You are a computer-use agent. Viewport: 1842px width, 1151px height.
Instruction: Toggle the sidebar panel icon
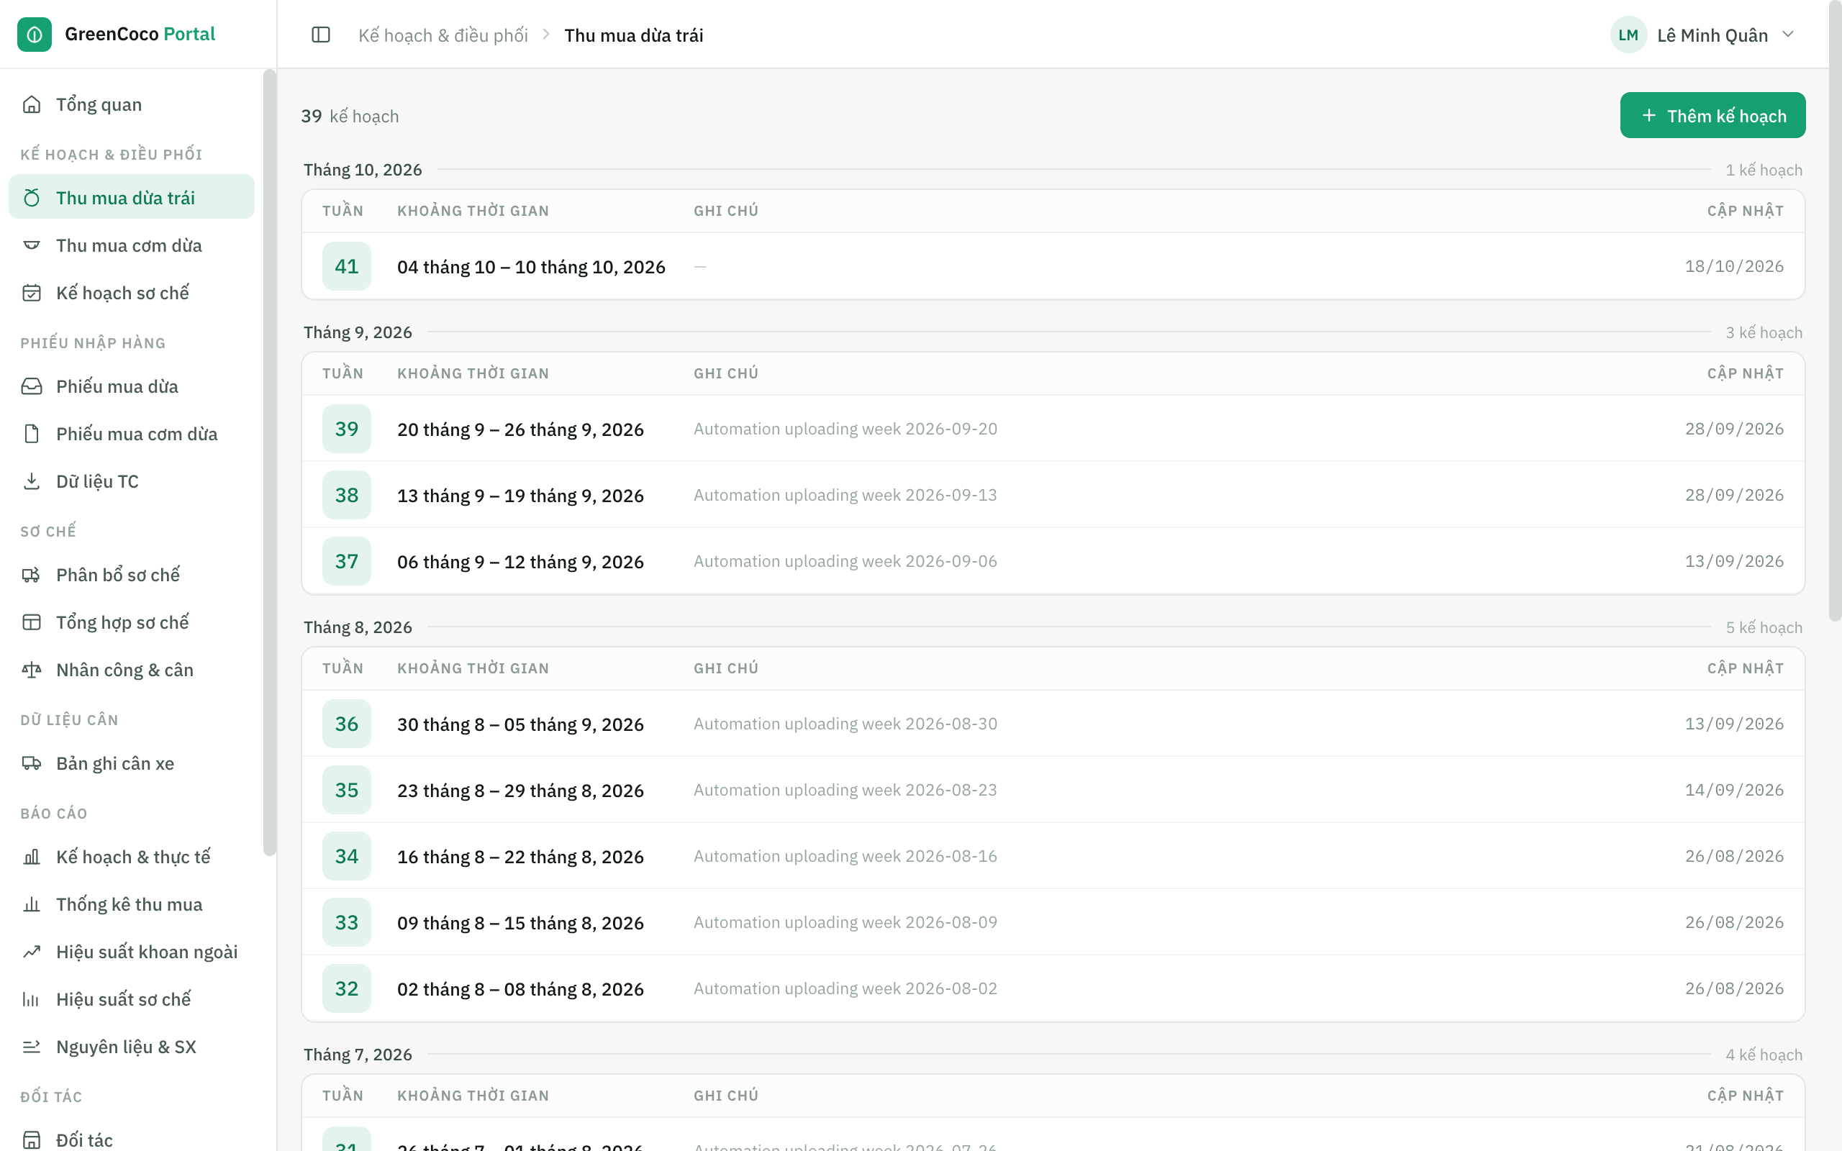[321, 35]
